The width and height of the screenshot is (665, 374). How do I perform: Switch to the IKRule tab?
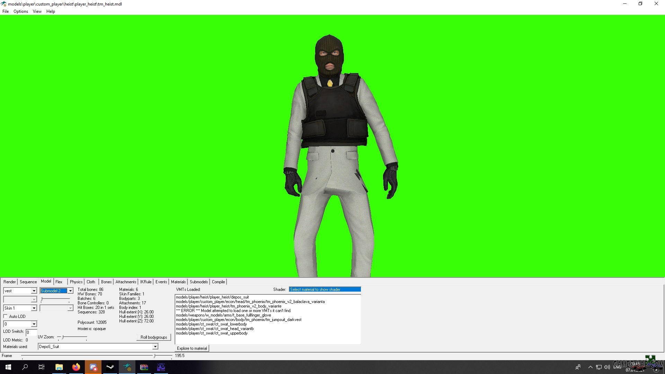point(146,282)
